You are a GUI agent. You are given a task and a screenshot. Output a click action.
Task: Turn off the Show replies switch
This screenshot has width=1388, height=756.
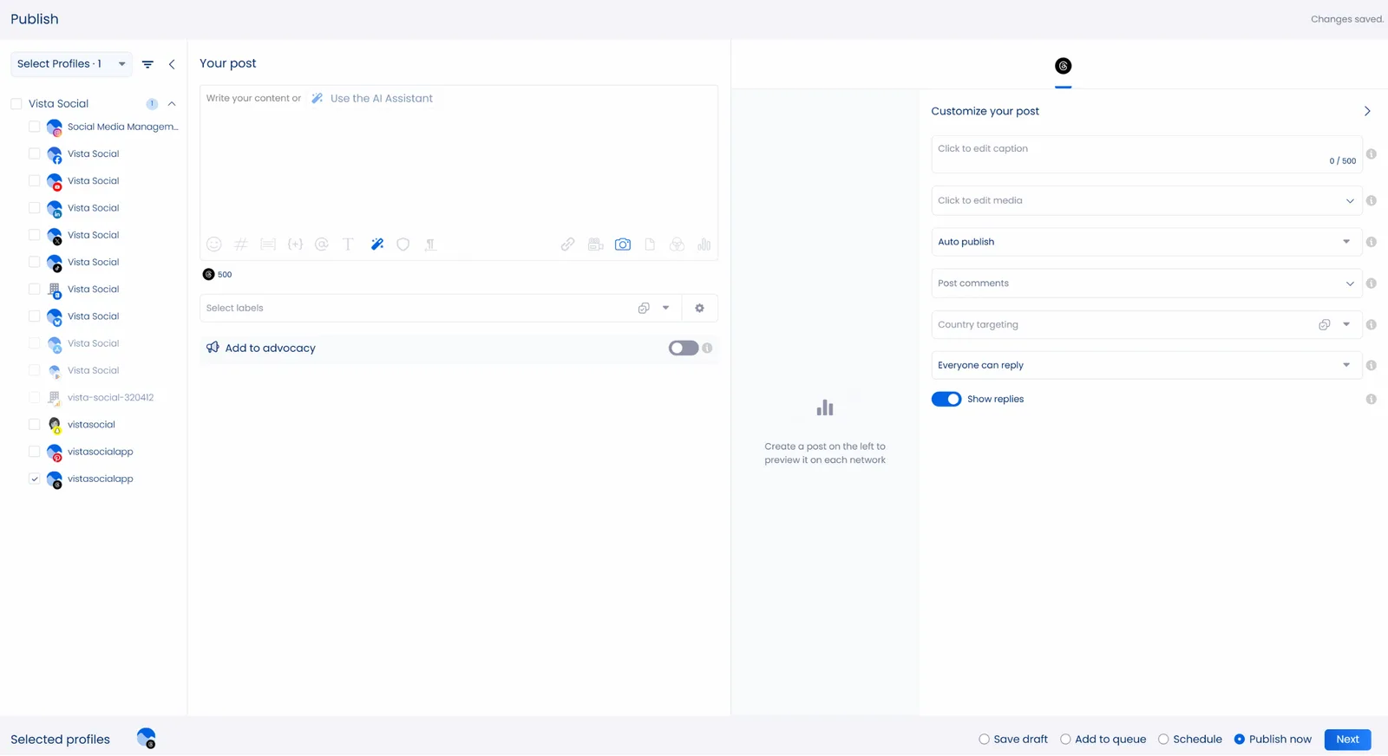coord(946,399)
